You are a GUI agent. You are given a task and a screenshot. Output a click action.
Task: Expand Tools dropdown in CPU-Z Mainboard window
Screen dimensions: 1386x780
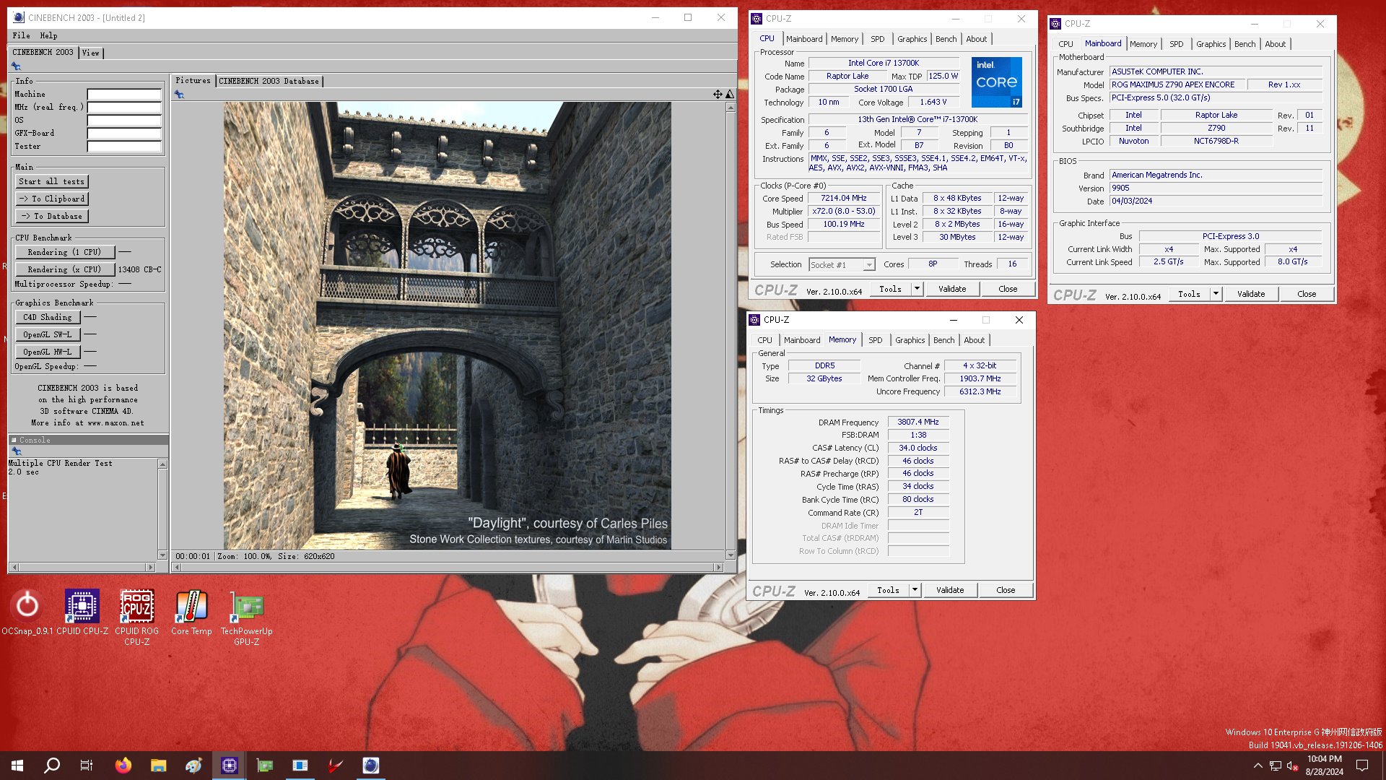(x=1216, y=294)
